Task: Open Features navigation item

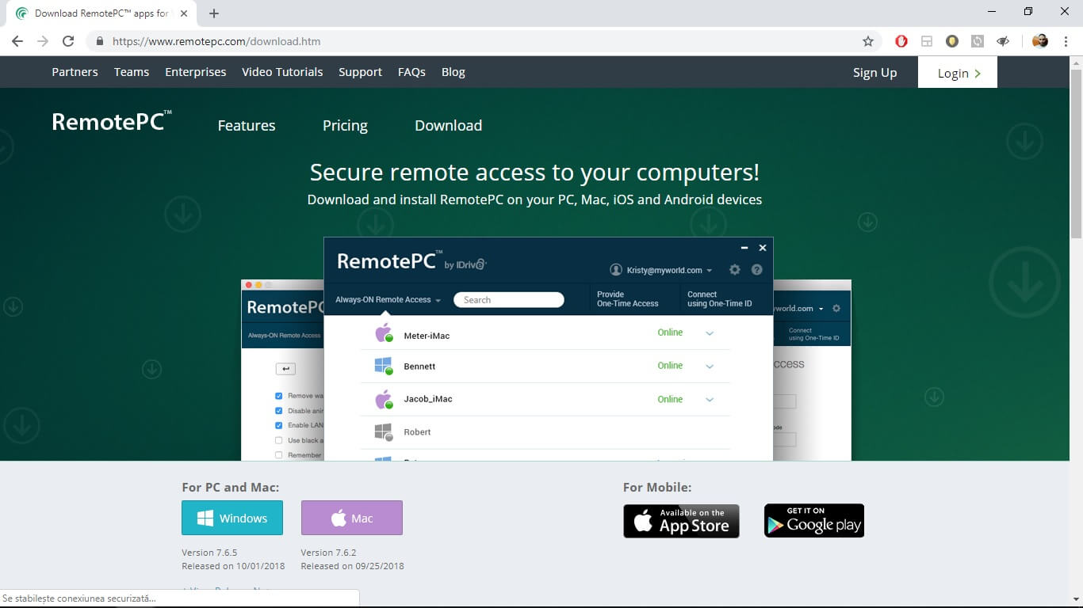Action: (247, 125)
